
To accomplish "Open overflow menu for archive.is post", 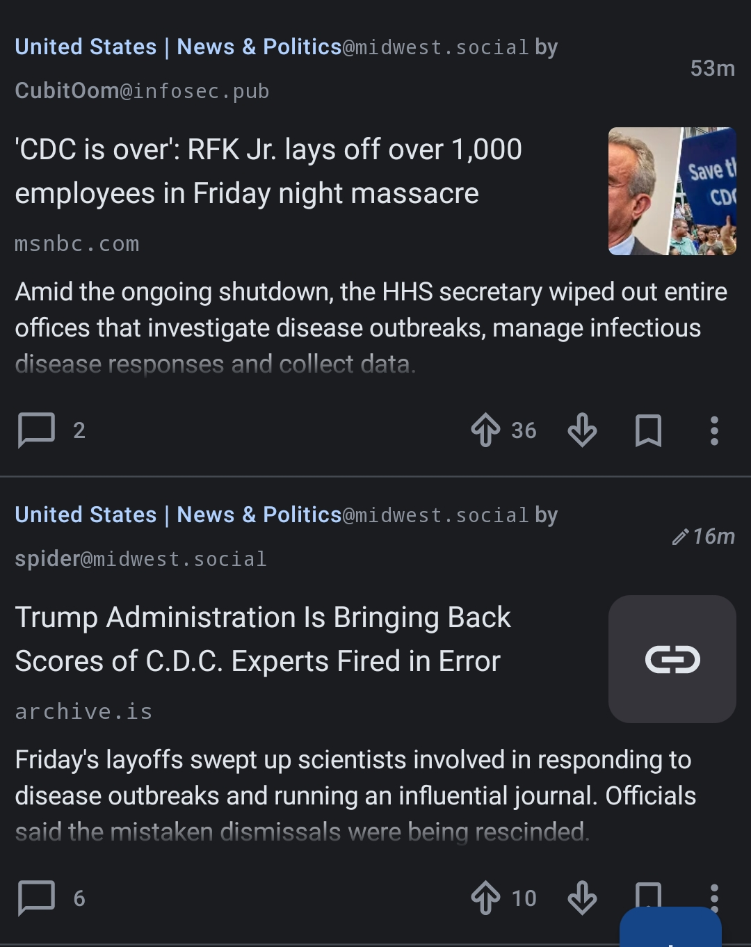I will point(713,893).
